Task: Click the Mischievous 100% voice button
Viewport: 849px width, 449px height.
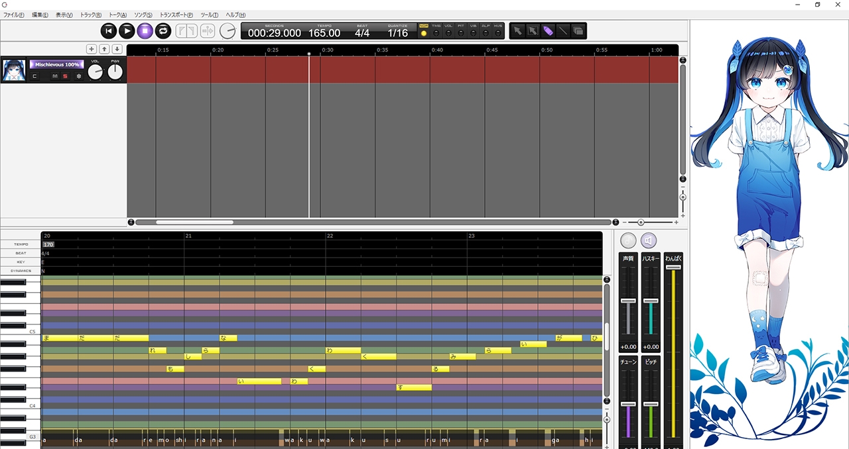Action: pos(56,64)
